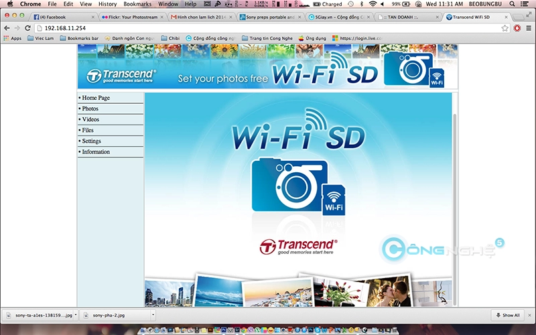Click the Wi-Fi status menu bar icon
The height and width of the screenshot is (335, 536).
pos(373,4)
